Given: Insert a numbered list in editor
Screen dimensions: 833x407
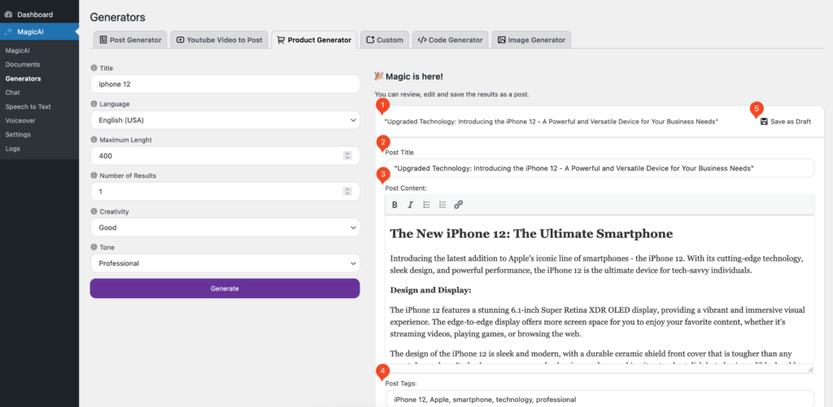Looking at the screenshot, I should point(443,205).
